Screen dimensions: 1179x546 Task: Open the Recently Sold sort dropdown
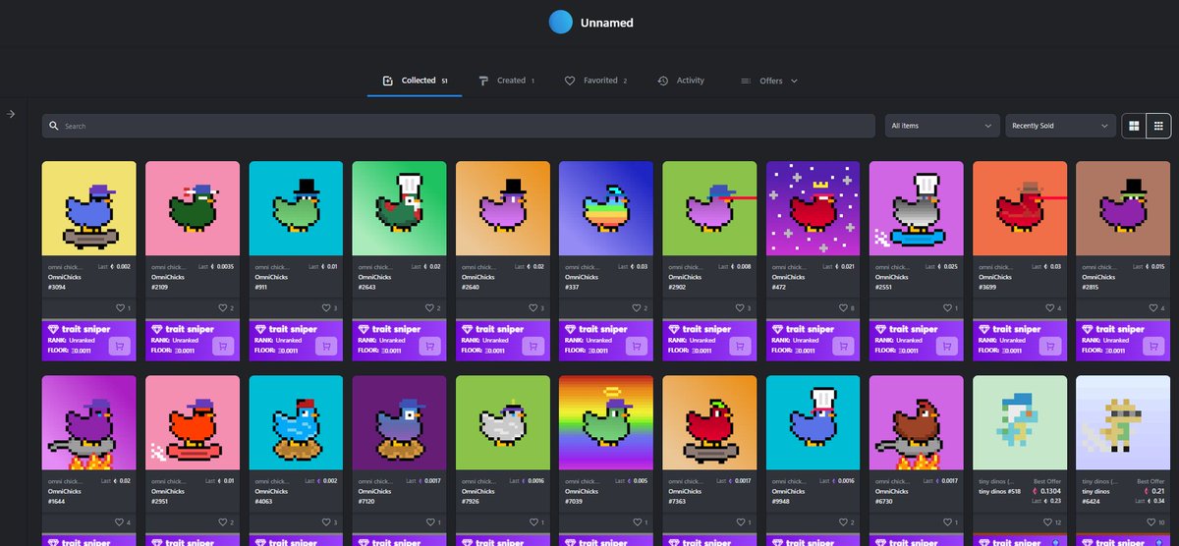(1060, 126)
